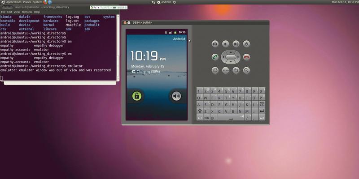Open the terminal View menu

point(17,12)
